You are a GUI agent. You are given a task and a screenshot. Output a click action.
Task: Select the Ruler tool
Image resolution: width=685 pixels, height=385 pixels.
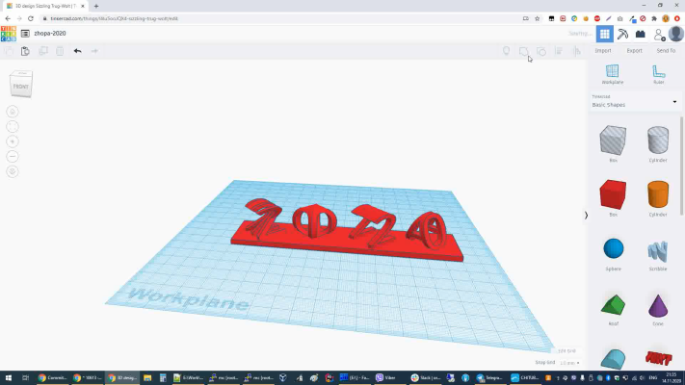coord(659,74)
